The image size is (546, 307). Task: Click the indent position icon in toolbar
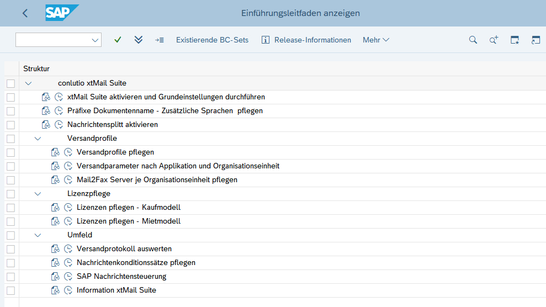(160, 40)
